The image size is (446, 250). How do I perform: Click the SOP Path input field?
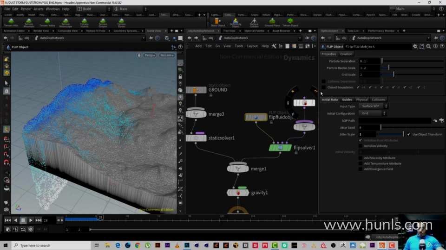(395, 120)
